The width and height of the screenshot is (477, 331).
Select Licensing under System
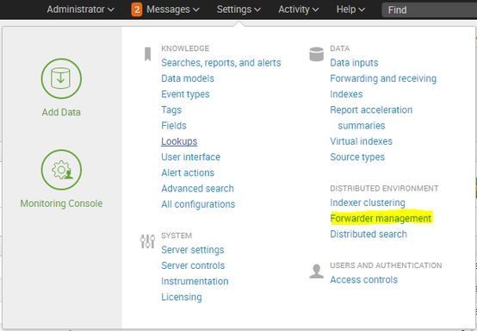[182, 297]
